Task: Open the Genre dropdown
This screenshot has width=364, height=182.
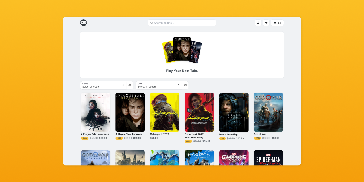Action: pyautogui.click(x=104, y=85)
